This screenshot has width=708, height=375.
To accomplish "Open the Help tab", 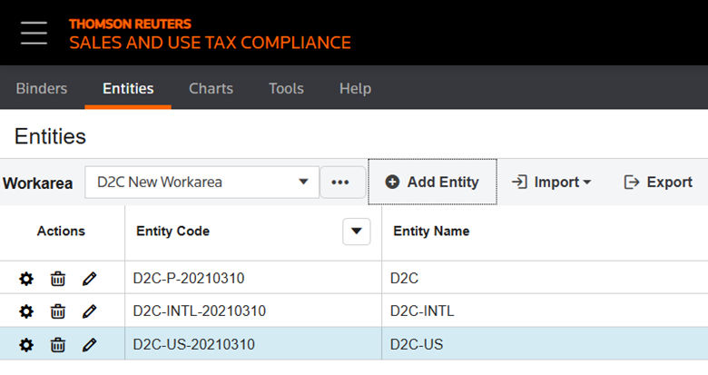I will pos(355,89).
